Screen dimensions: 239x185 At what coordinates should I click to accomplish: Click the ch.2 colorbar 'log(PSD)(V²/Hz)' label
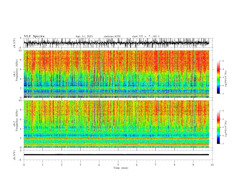click(x=226, y=129)
